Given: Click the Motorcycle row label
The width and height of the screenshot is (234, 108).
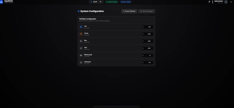Looking at the screenshot, I should (x=88, y=55).
